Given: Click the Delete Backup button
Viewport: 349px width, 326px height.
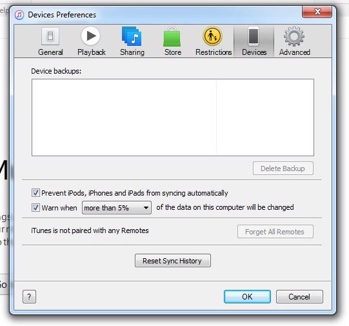Looking at the screenshot, I should click(283, 168).
